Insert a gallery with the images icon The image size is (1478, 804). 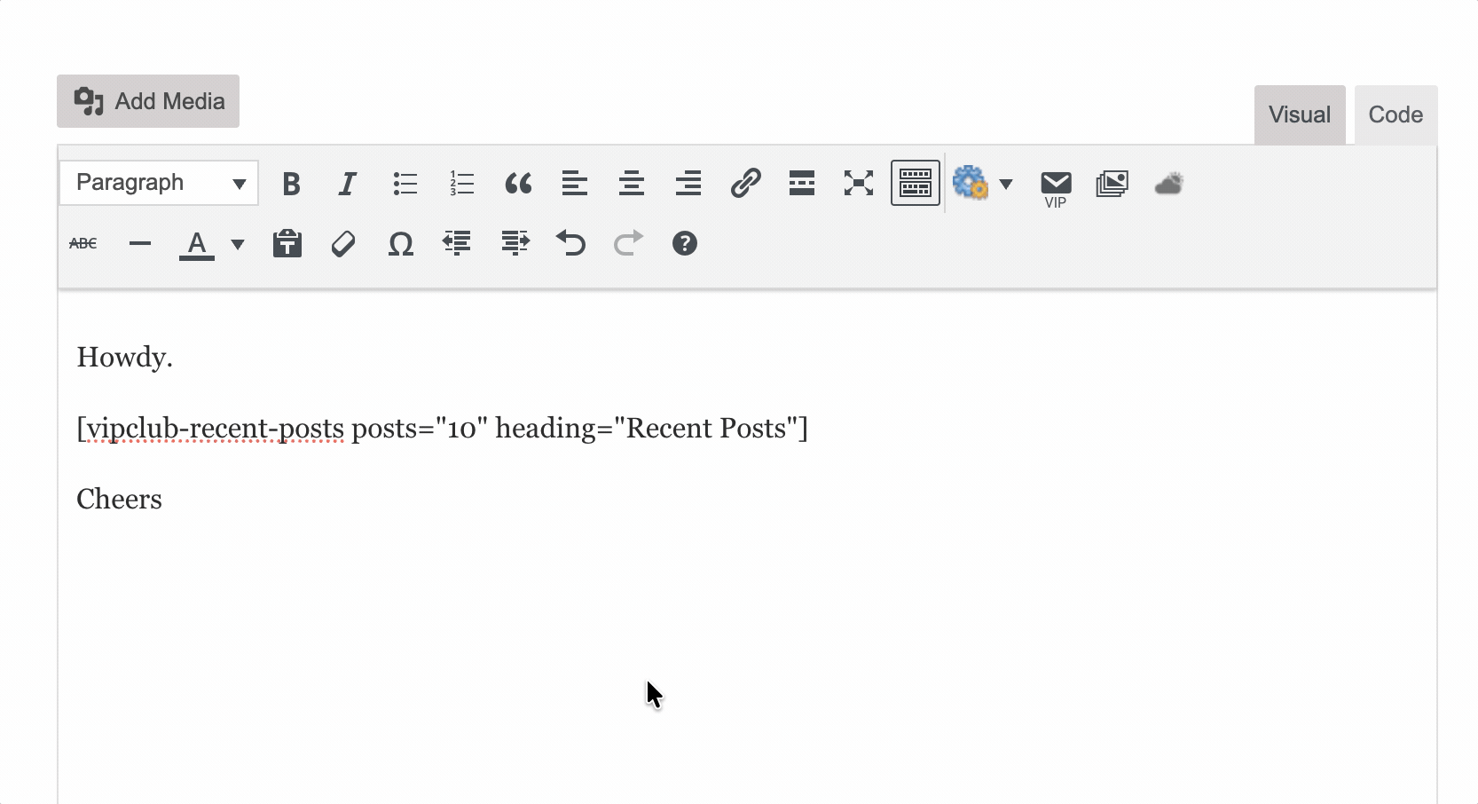point(1112,183)
